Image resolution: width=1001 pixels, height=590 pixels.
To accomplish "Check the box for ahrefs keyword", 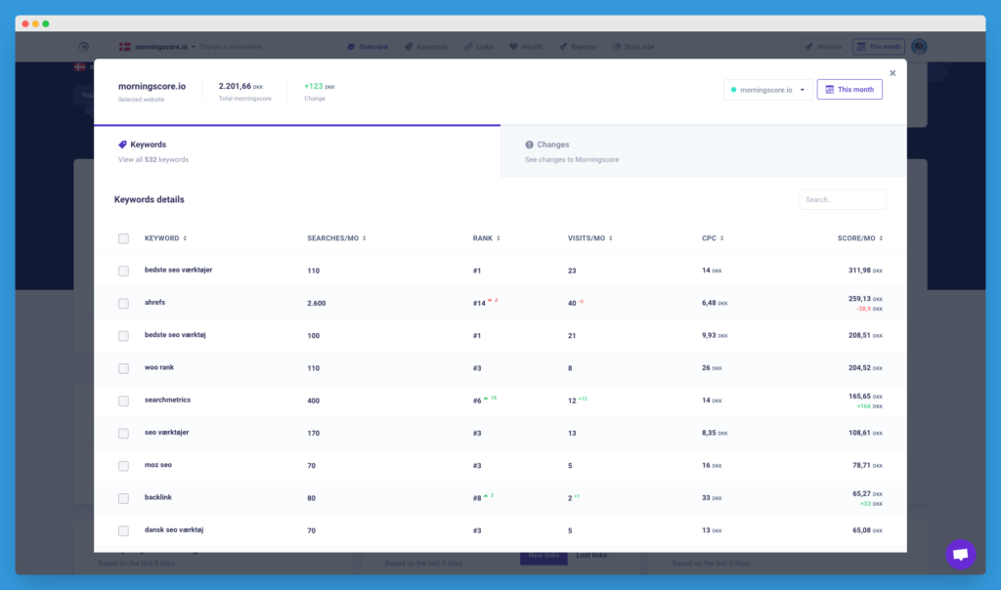I will pyautogui.click(x=123, y=304).
